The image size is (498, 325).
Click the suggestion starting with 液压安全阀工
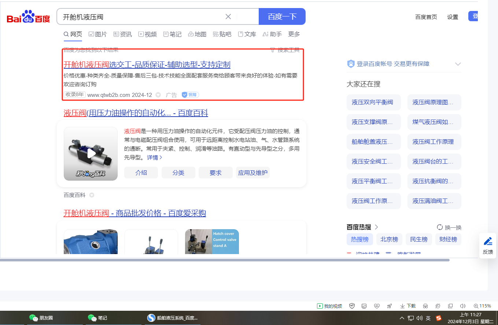tap(374, 162)
